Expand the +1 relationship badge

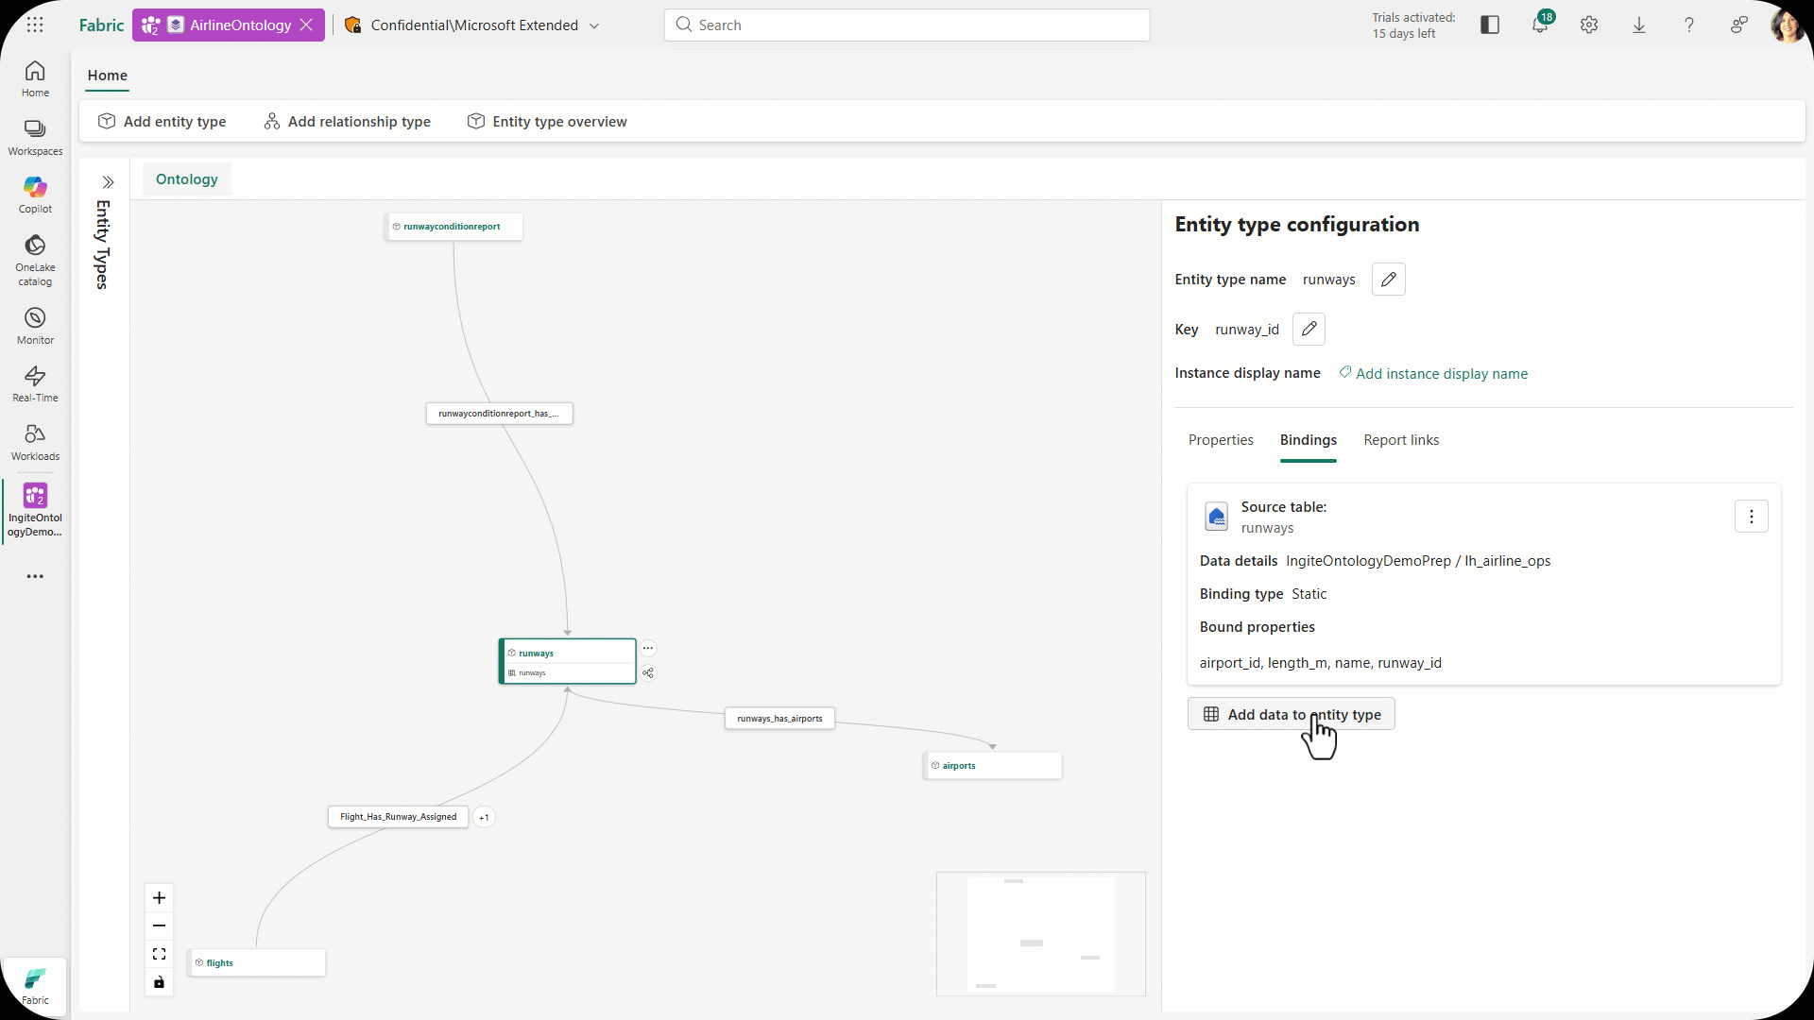(484, 818)
